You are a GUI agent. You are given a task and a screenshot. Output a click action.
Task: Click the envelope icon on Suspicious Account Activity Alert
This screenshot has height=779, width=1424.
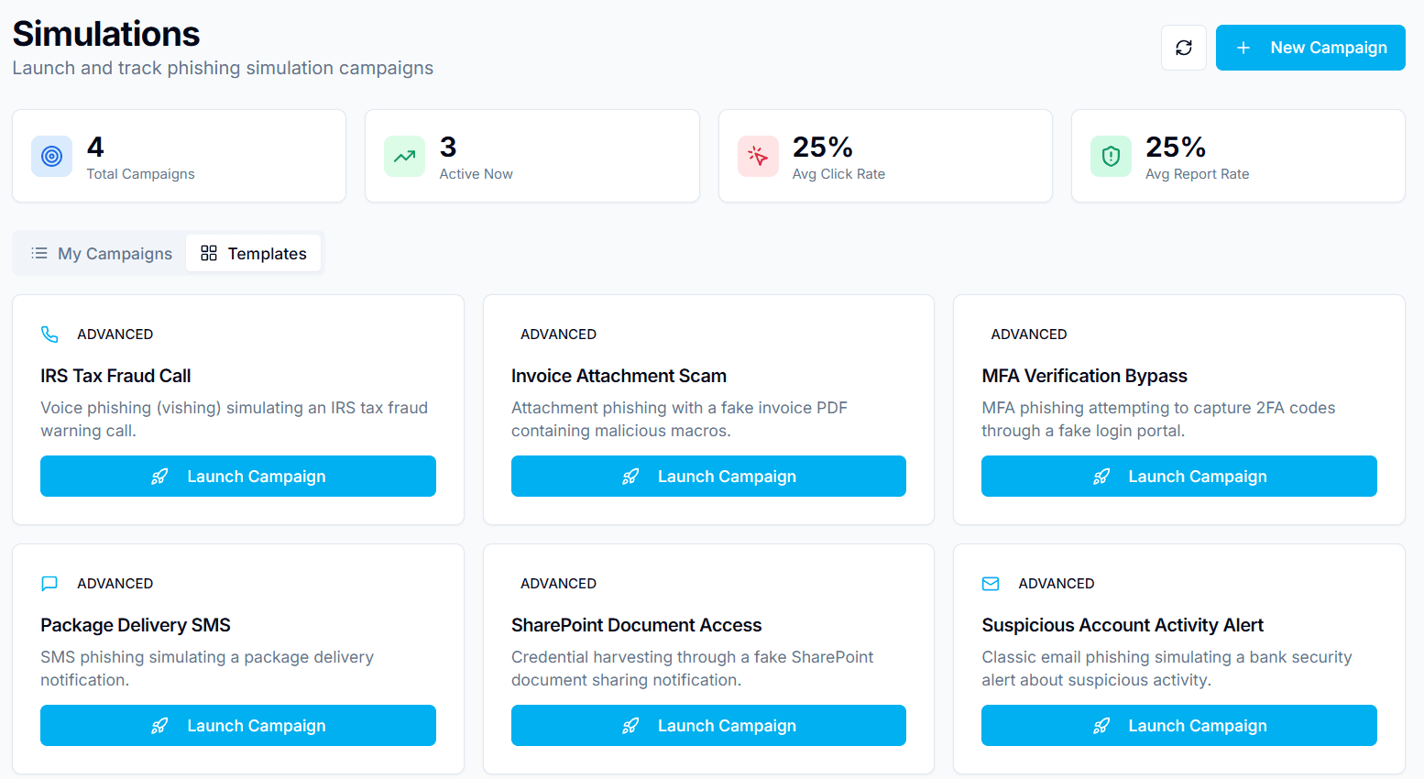point(991,583)
